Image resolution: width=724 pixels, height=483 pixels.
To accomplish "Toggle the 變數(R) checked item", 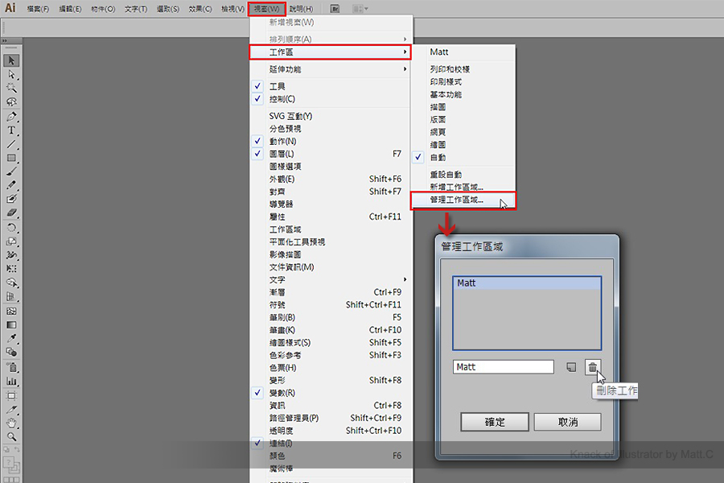I will tap(282, 393).
